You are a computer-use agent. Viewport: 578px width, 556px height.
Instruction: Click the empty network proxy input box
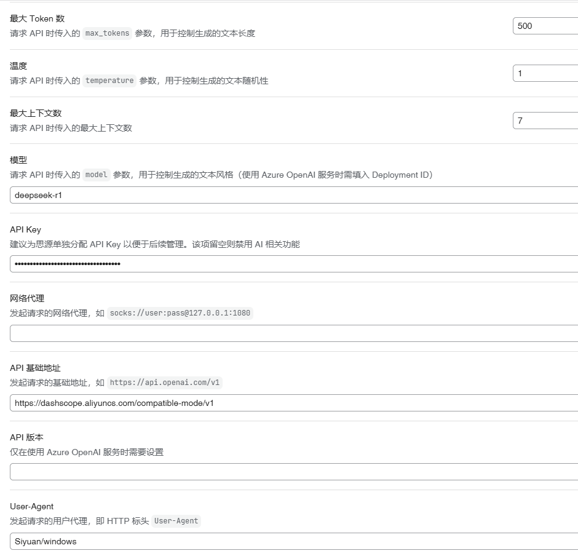click(294, 333)
